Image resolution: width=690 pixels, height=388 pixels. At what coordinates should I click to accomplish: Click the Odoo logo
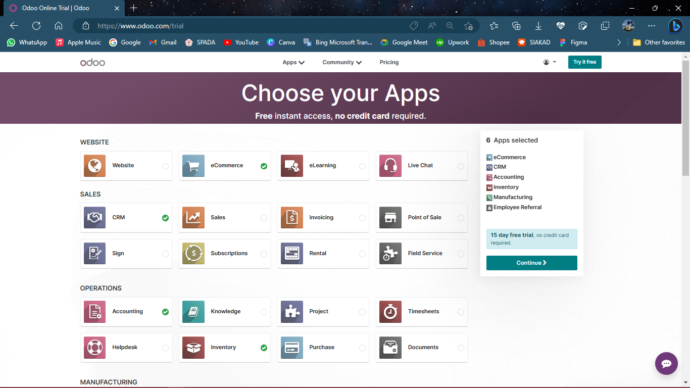point(92,62)
